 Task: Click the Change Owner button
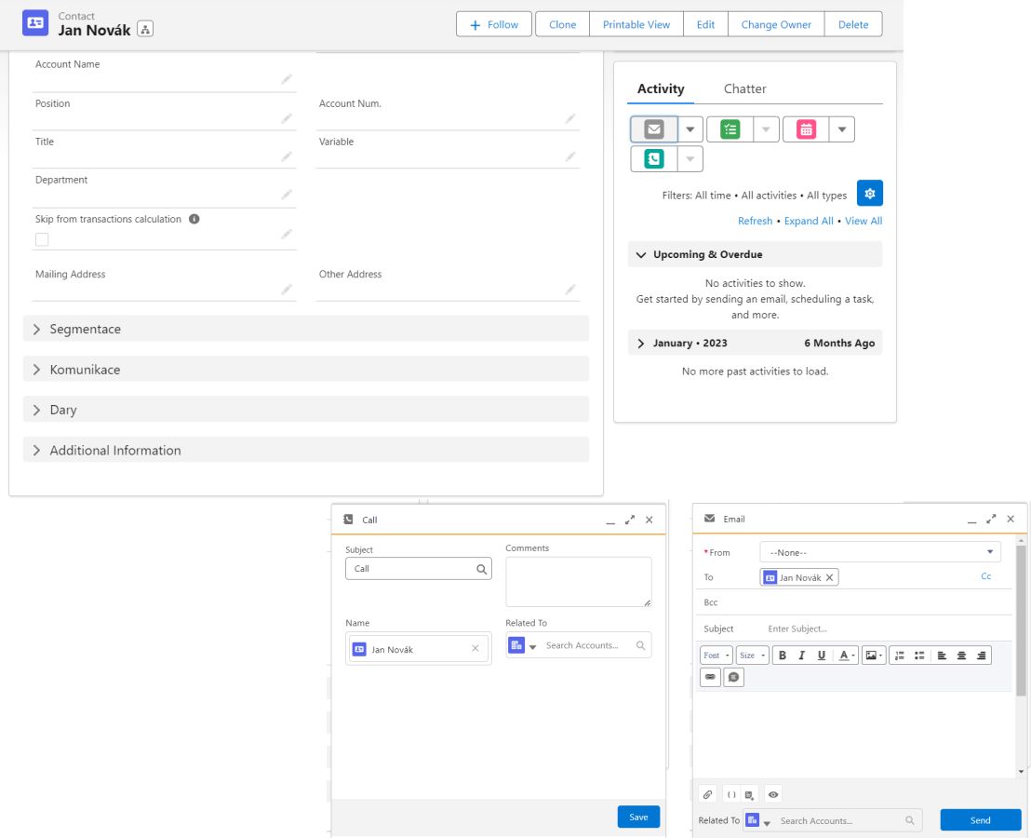[x=775, y=24]
